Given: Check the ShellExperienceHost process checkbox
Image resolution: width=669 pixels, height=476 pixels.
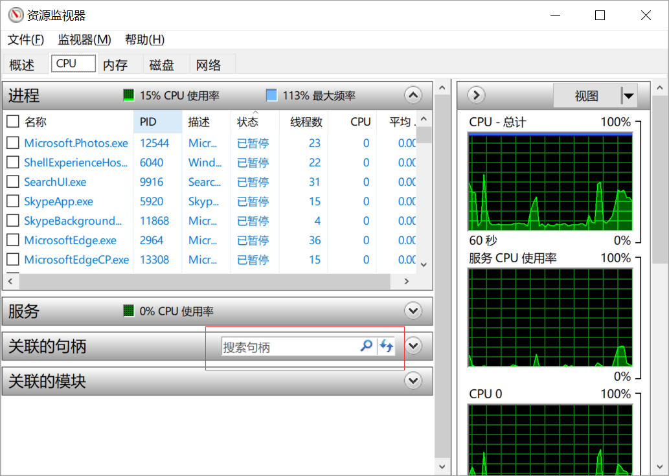Looking at the screenshot, I should pyautogui.click(x=13, y=162).
